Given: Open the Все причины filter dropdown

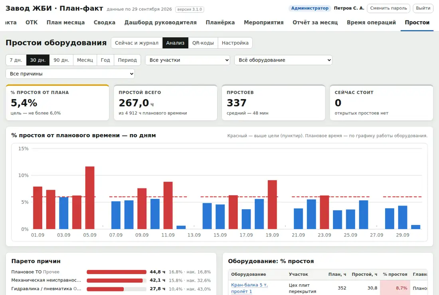Looking at the screenshot, I should pos(70,74).
